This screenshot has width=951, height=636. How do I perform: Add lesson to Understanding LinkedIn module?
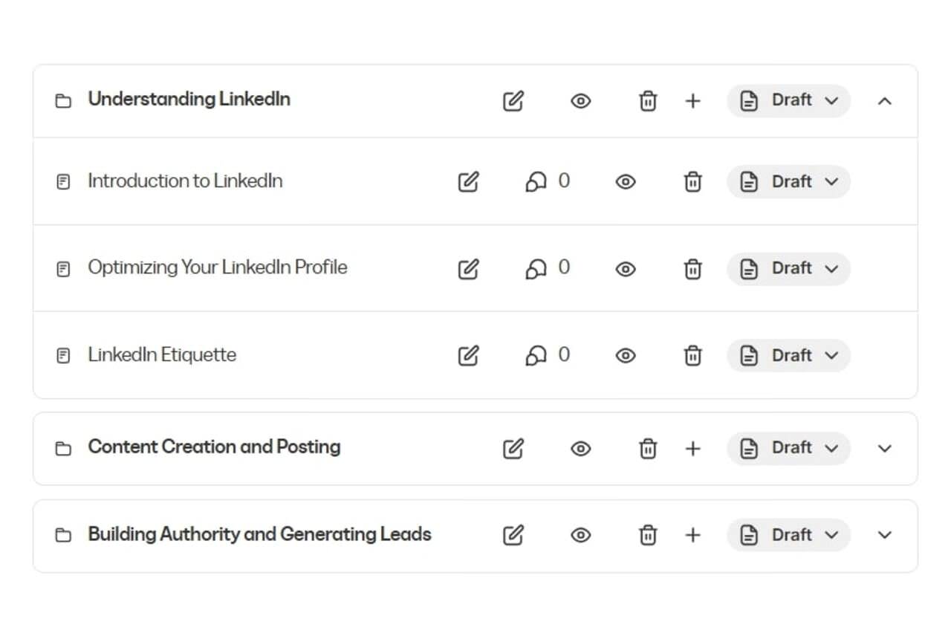692,101
